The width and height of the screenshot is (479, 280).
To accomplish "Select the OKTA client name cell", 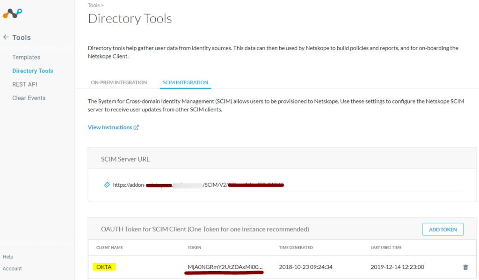I will [104, 266].
